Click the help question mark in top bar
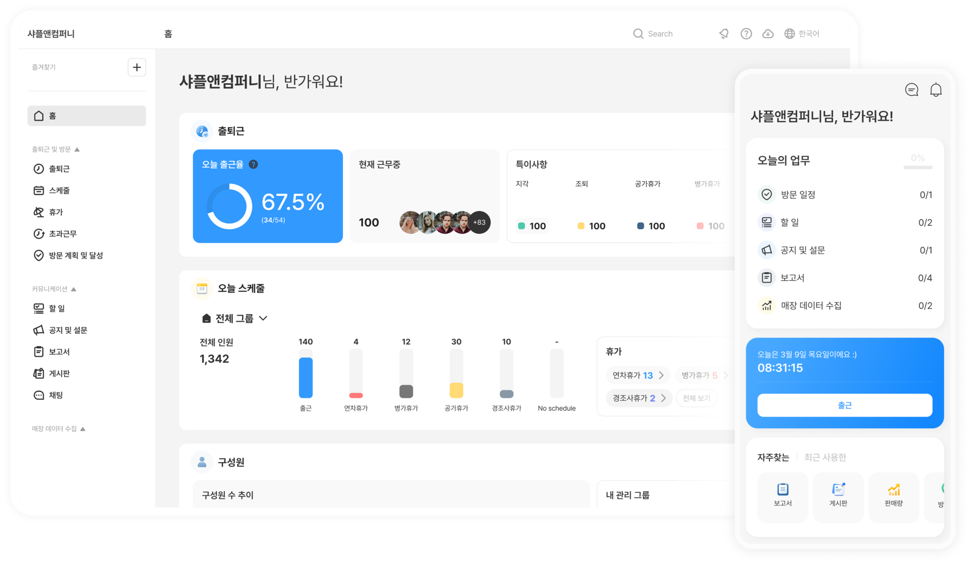Screen dimensions: 970x564 click(x=746, y=34)
